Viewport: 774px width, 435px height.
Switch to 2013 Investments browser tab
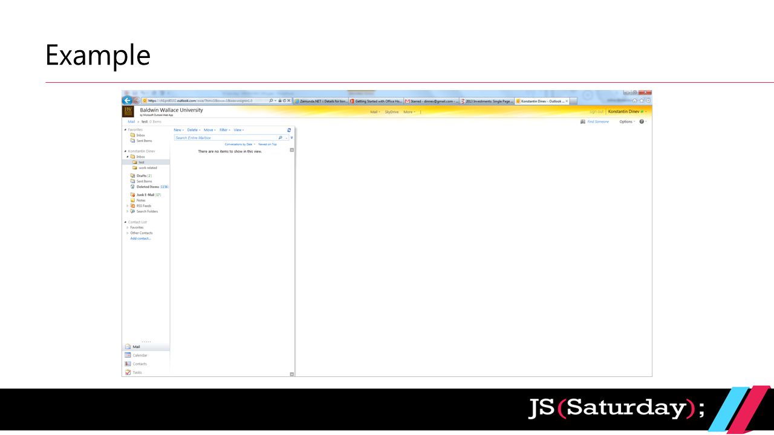coord(487,101)
